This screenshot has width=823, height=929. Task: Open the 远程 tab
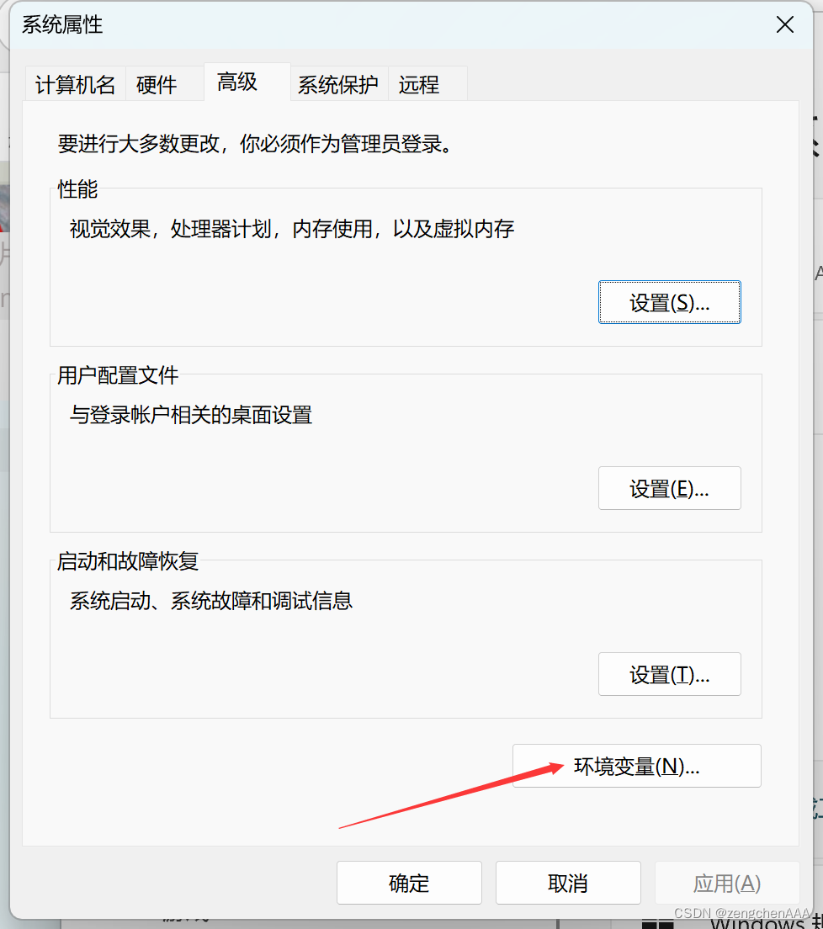(427, 85)
